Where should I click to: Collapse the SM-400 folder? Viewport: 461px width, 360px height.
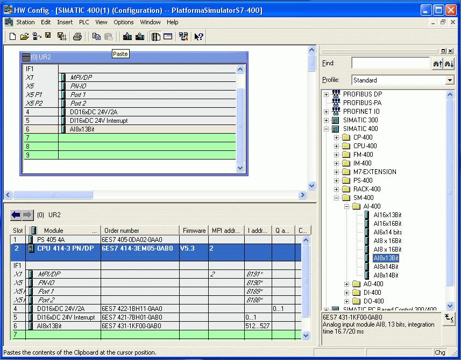click(336, 198)
